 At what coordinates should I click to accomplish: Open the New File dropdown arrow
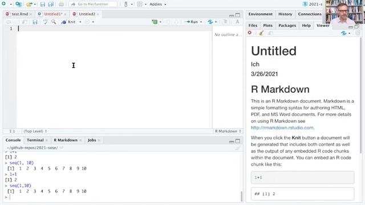tap(11, 4)
